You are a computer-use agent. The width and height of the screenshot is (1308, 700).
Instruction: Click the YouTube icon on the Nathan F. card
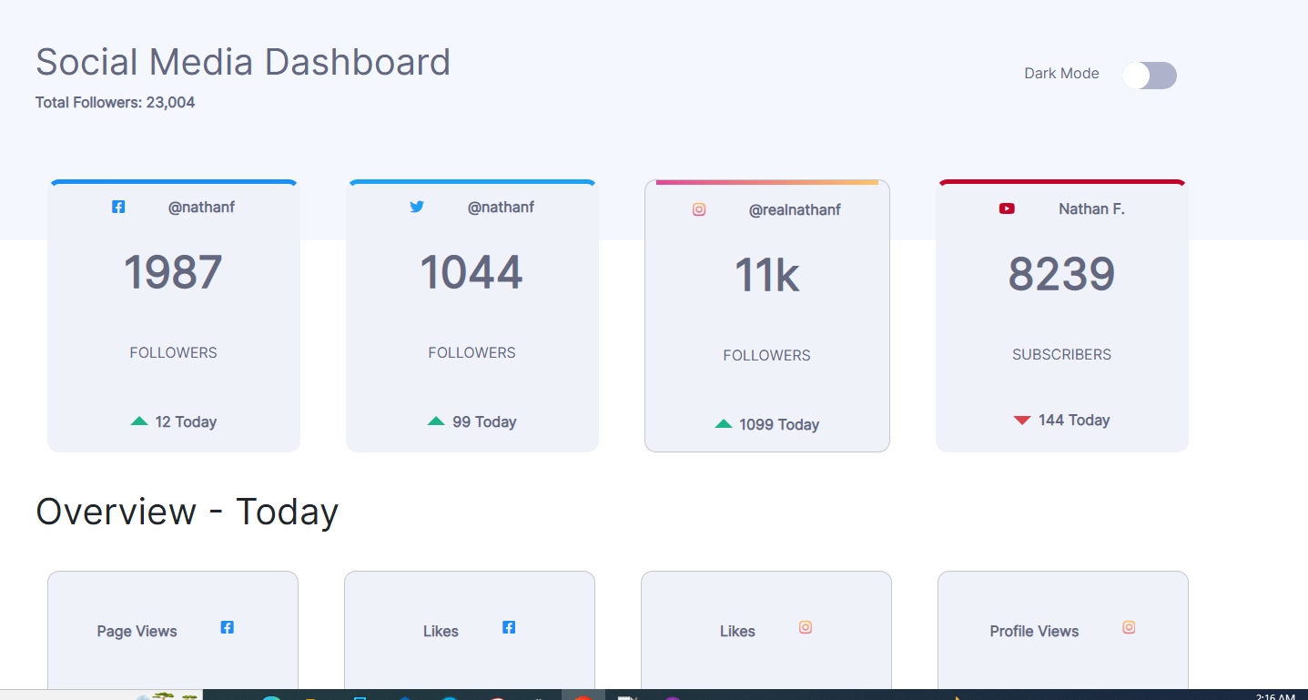click(1007, 208)
